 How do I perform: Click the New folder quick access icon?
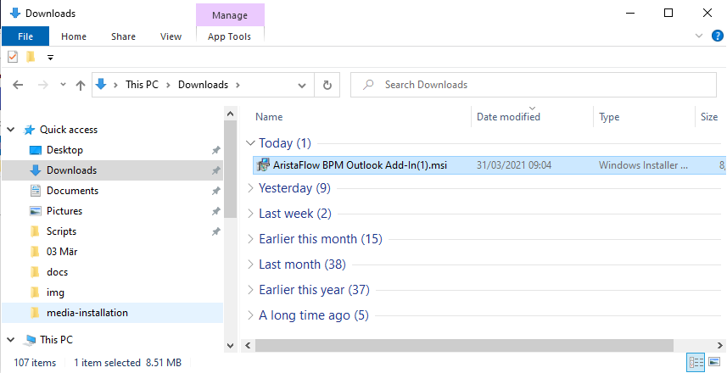coord(31,57)
